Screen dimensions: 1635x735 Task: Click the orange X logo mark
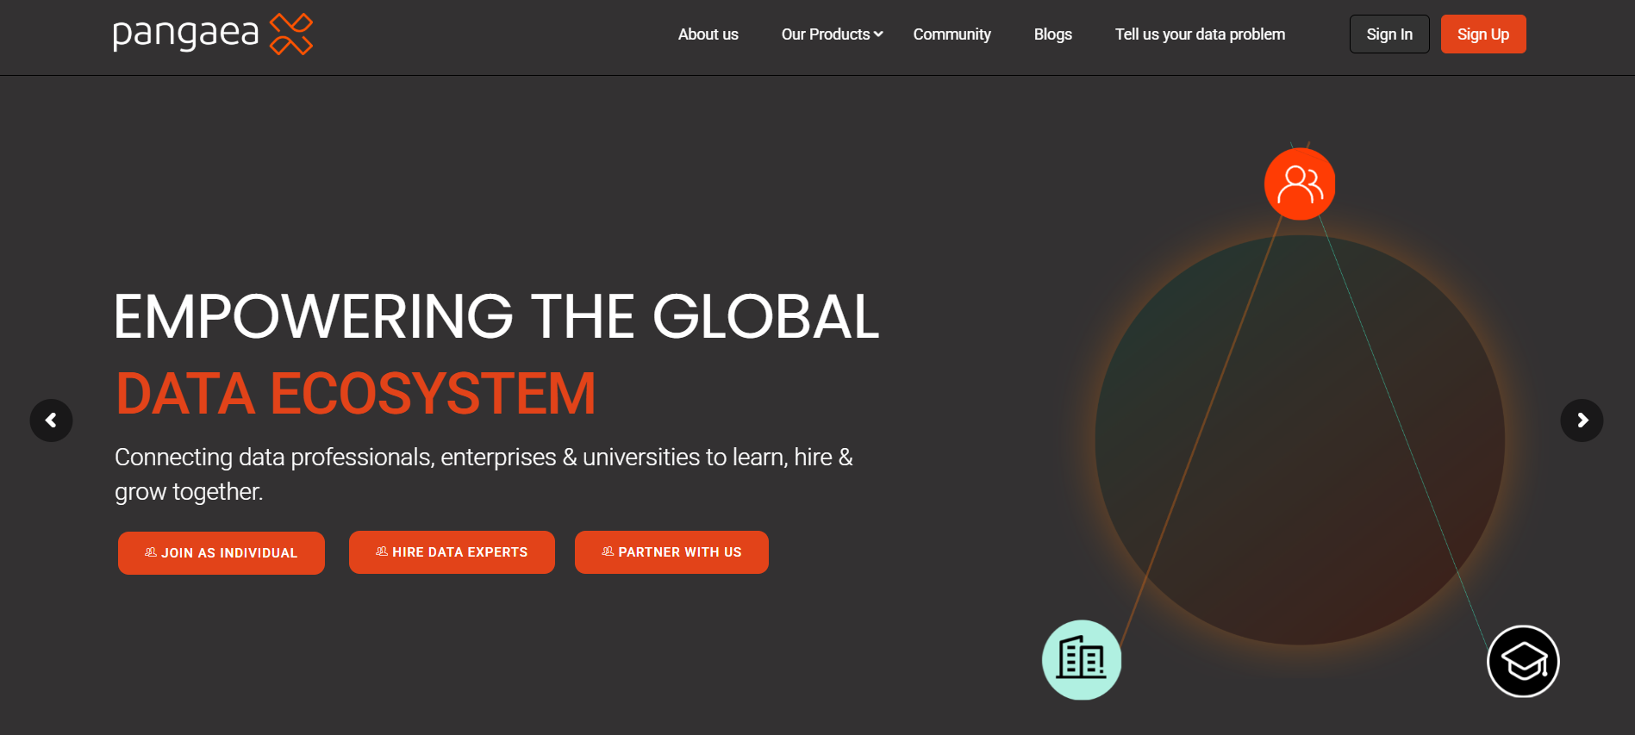[x=290, y=34]
